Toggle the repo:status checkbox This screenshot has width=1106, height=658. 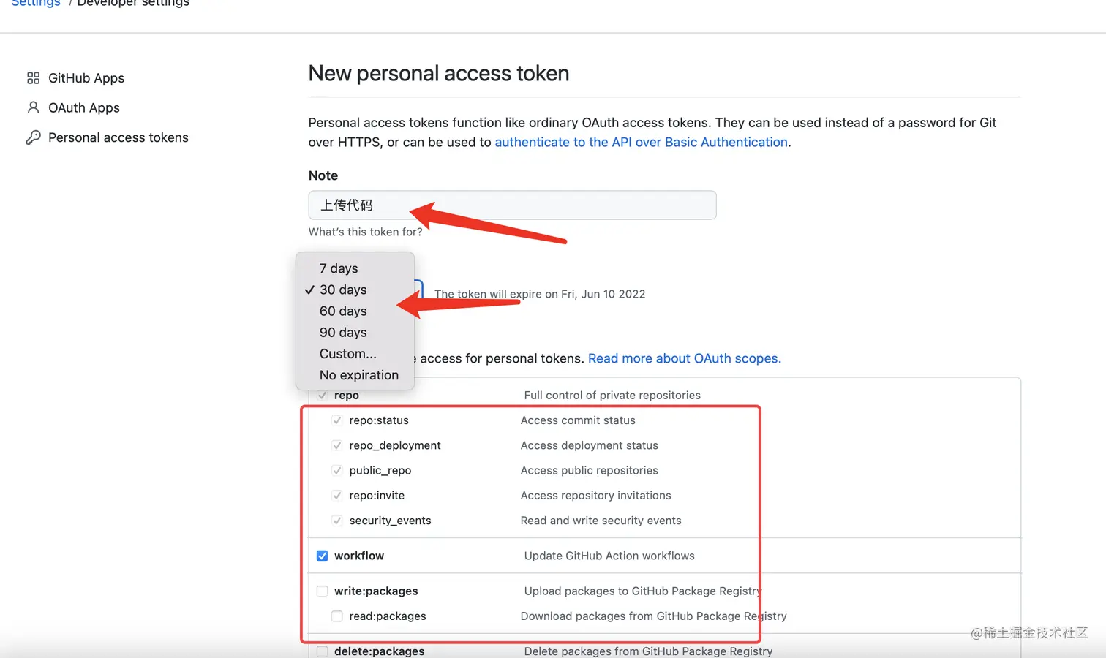pyautogui.click(x=337, y=420)
